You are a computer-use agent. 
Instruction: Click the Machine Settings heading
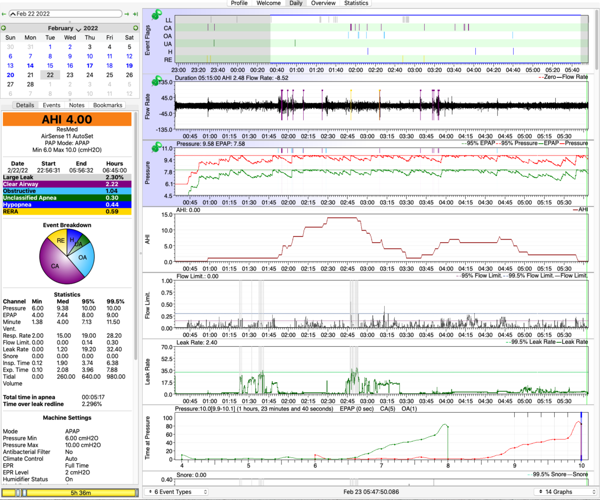coord(67,418)
